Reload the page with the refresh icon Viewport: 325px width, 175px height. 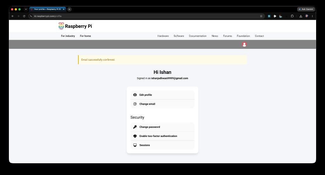[x=24, y=16]
